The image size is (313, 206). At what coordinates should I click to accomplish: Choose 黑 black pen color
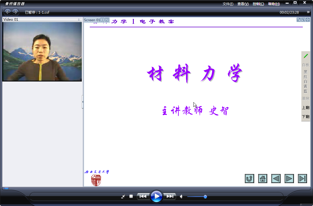(x=306, y=72)
